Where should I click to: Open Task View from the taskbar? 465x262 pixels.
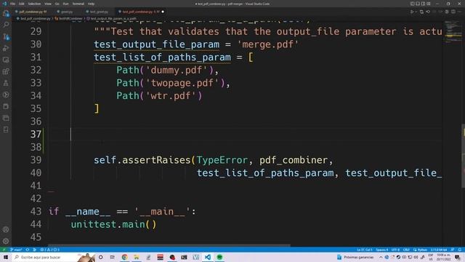(x=113, y=257)
